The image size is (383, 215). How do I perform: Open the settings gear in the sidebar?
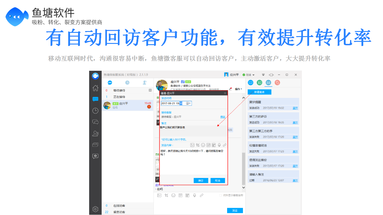[x=95, y=209]
